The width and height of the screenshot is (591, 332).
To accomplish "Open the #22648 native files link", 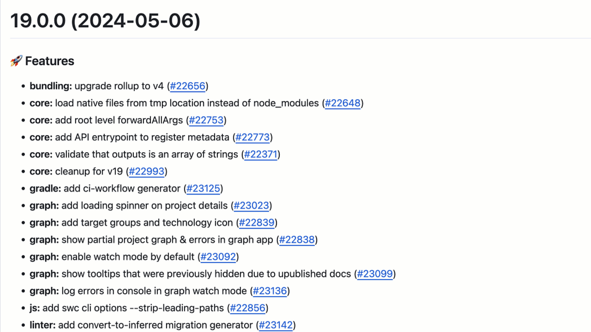I will coord(343,103).
